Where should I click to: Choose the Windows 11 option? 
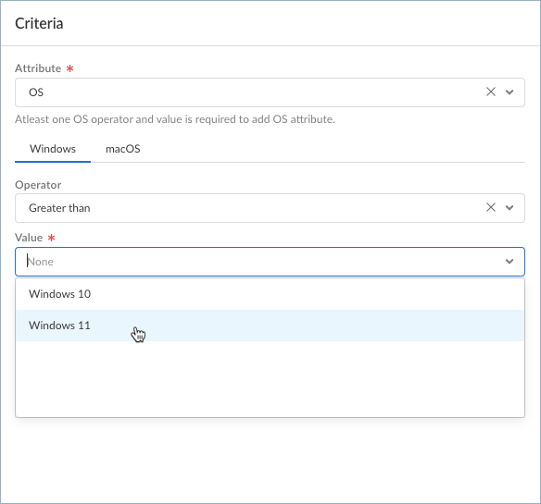(270, 326)
